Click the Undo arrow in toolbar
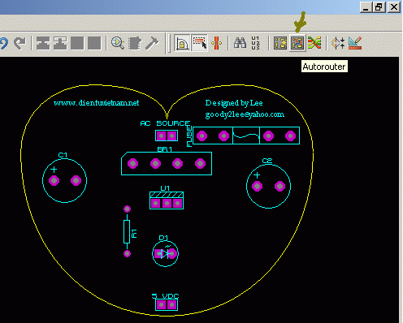Image resolution: width=403 pixels, height=323 pixels. click(4, 43)
